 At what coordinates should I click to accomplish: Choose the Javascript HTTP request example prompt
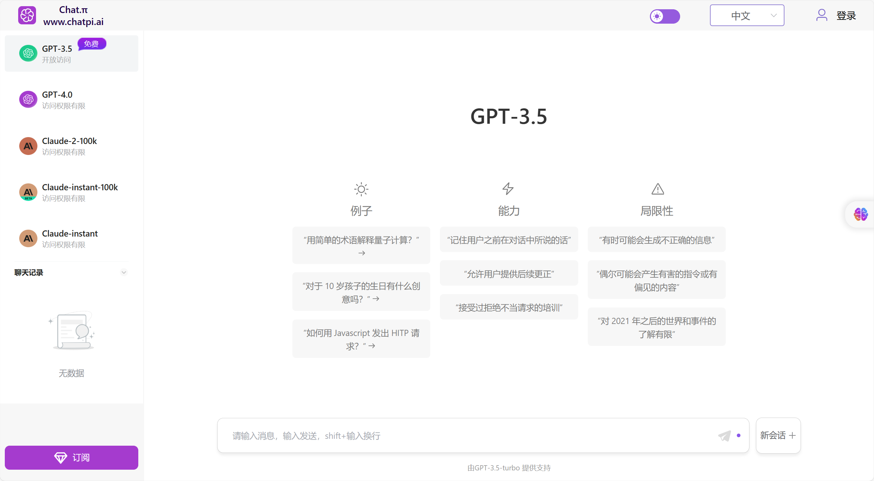(361, 339)
